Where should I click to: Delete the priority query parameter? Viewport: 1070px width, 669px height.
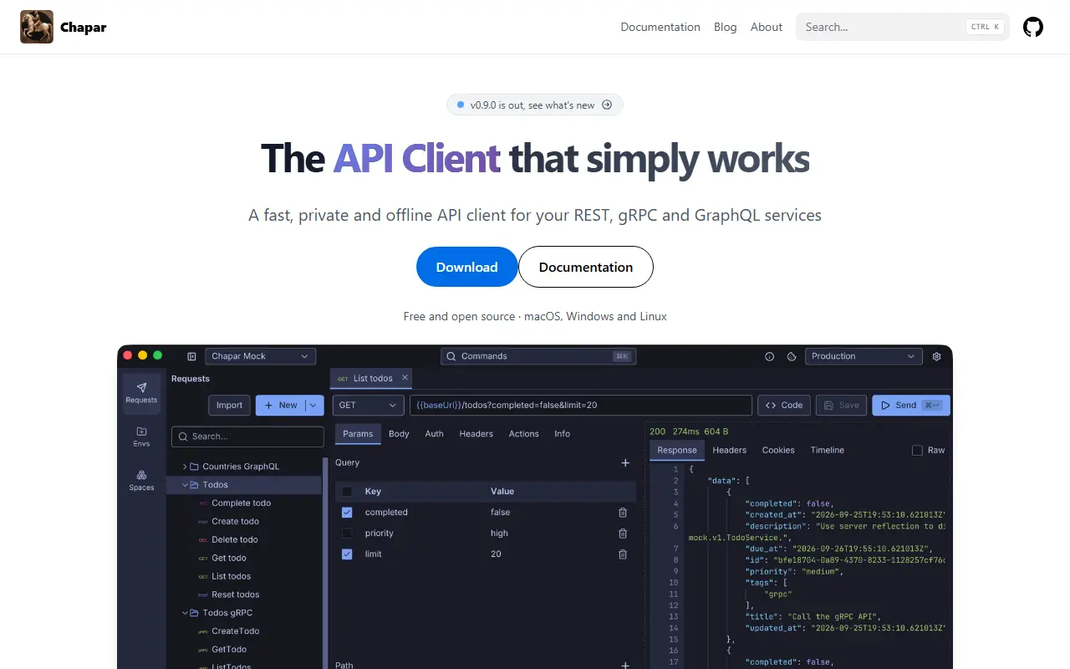click(x=622, y=534)
